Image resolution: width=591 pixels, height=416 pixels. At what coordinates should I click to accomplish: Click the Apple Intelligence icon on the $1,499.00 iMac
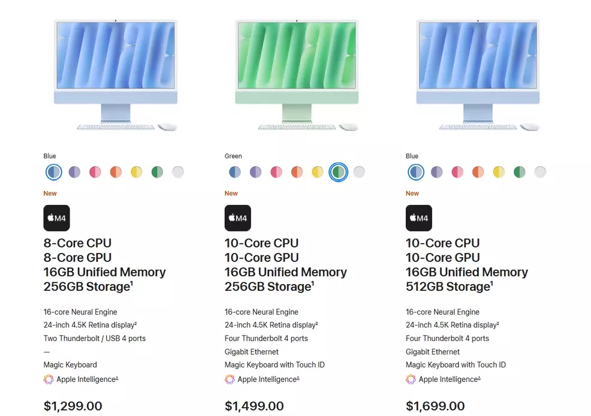pyautogui.click(x=230, y=379)
